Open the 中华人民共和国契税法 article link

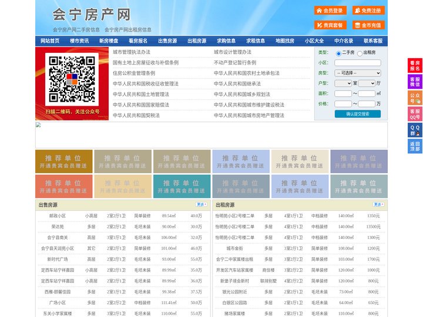tap(136, 116)
